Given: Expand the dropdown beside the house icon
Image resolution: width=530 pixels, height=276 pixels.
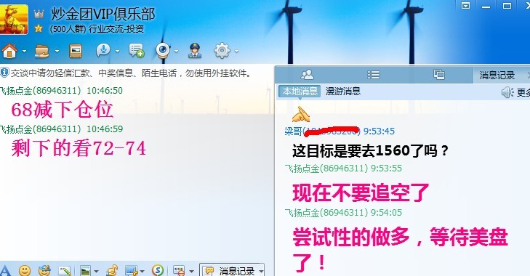Looking at the screenshot, I should [x=24, y=52].
